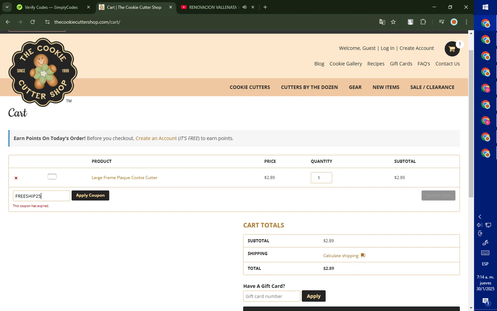
Task: Apply the gift card with Apply button
Action: tap(313, 296)
